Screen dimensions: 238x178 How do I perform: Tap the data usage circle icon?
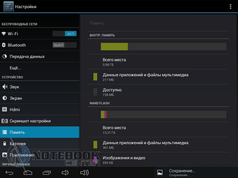pyautogui.click(x=5, y=56)
